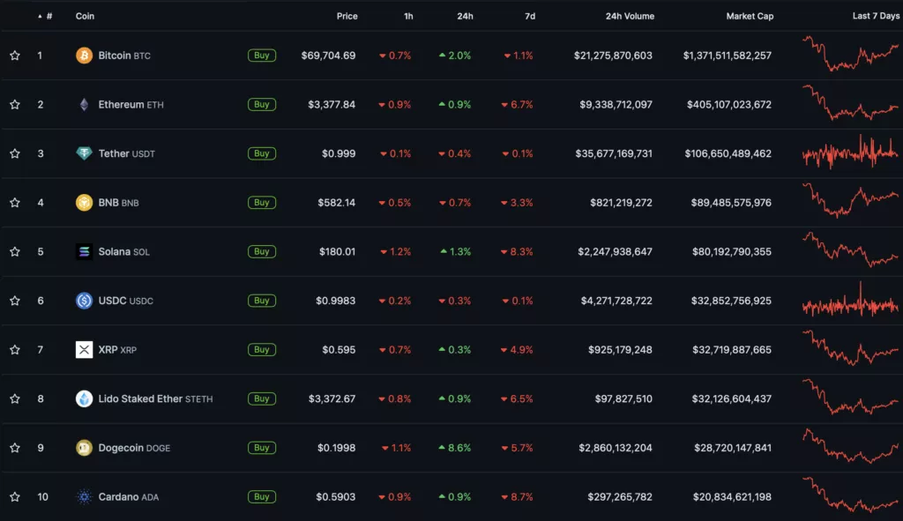Select USDC 24h volume $4,271,728,722
903x521 pixels.
tap(616, 301)
